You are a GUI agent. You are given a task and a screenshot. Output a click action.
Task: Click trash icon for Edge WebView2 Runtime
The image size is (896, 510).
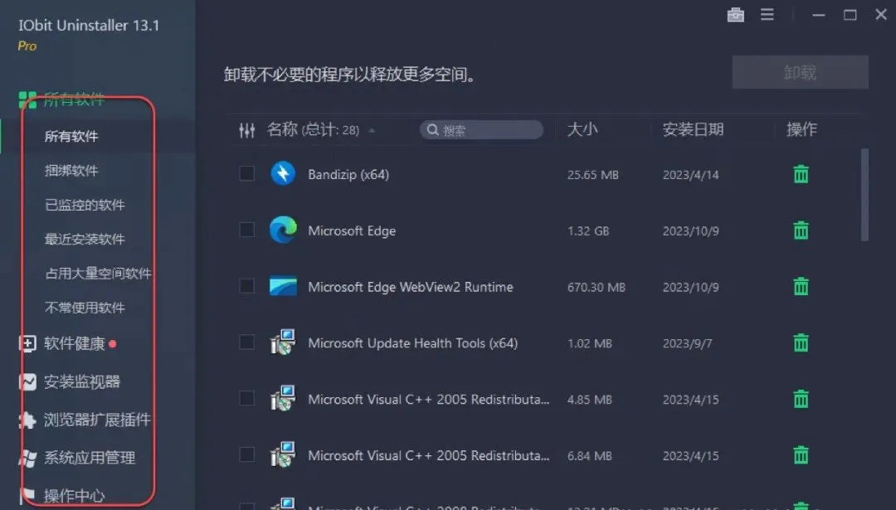pyautogui.click(x=801, y=286)
